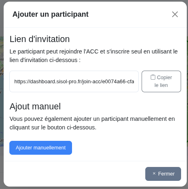Click the dimmed backdrop above the dialog

click(x=94, y=1)
